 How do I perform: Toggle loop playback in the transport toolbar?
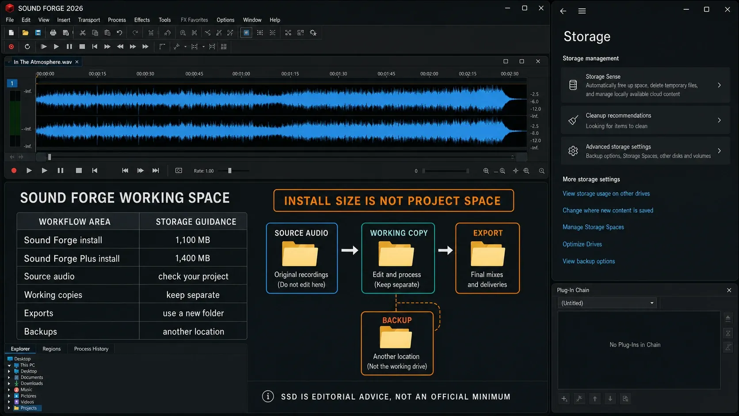click(x=27, y=46)
